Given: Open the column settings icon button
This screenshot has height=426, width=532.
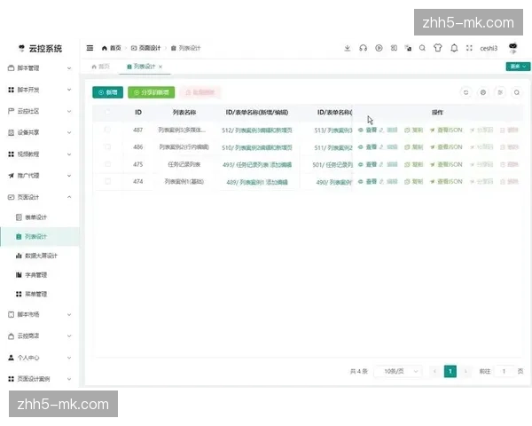Looking at the screenshot, I should point(500,92).
